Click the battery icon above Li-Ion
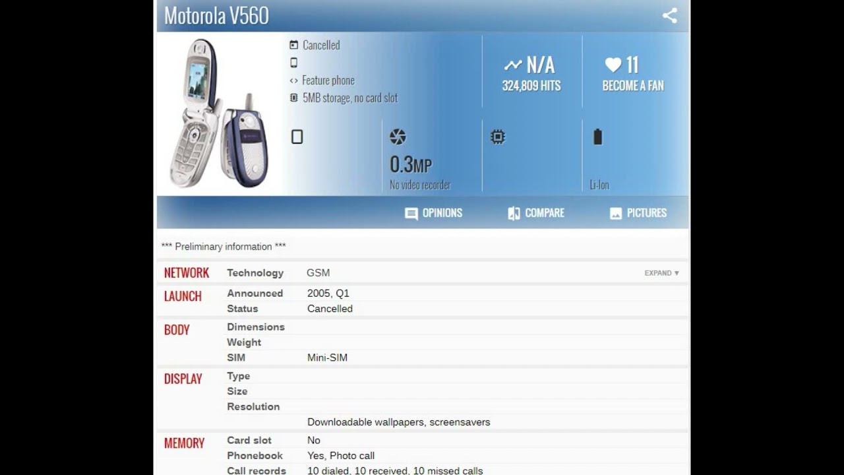844x475 pixels. pyautogui.click(x=597, y=137)
